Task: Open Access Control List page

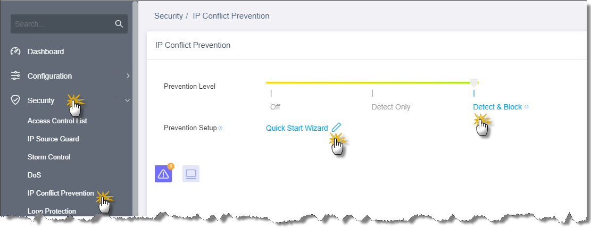Action: click(57, 121)
